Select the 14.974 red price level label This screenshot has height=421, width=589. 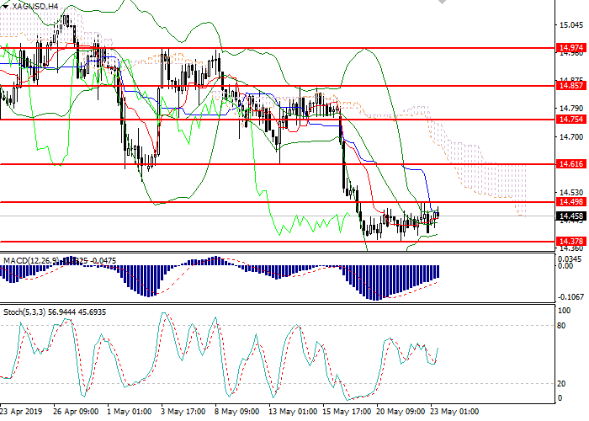pos(570,49)
